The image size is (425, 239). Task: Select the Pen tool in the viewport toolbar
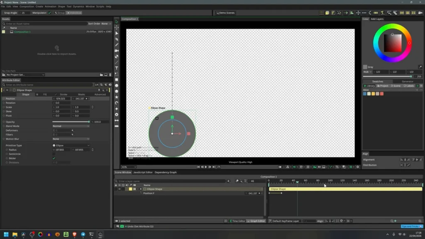point(117,39)
